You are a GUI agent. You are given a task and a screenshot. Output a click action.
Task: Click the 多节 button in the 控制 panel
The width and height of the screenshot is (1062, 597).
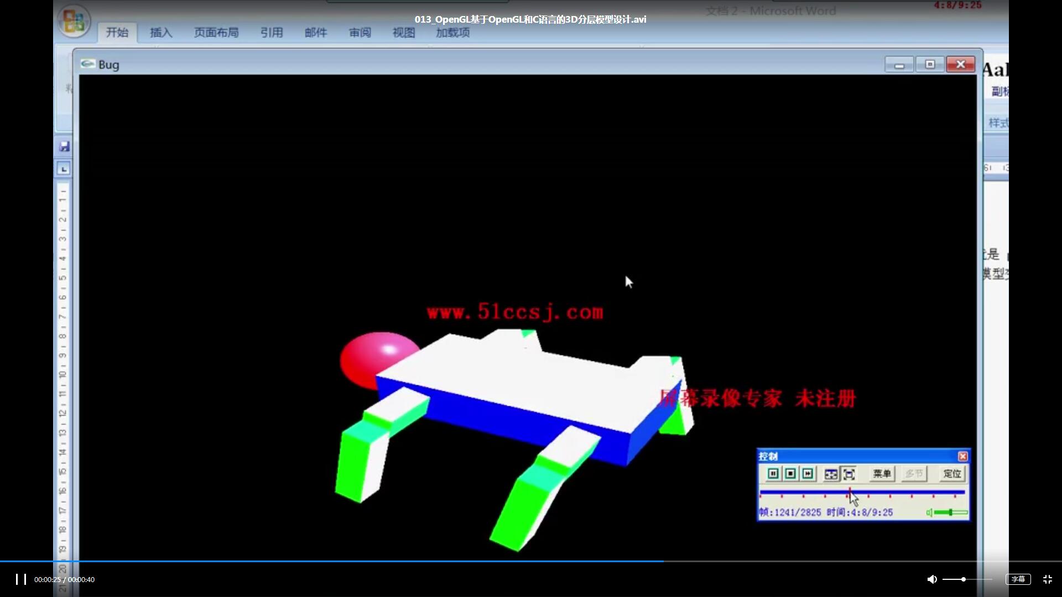[914, 474]
